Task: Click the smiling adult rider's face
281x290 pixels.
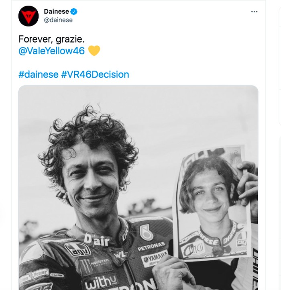Action: tap(92, 181)
